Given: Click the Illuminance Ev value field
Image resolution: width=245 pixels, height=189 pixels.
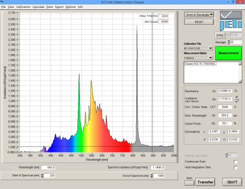Looking at the screenshot, I should pyautogui.click(x=225, y=91).
